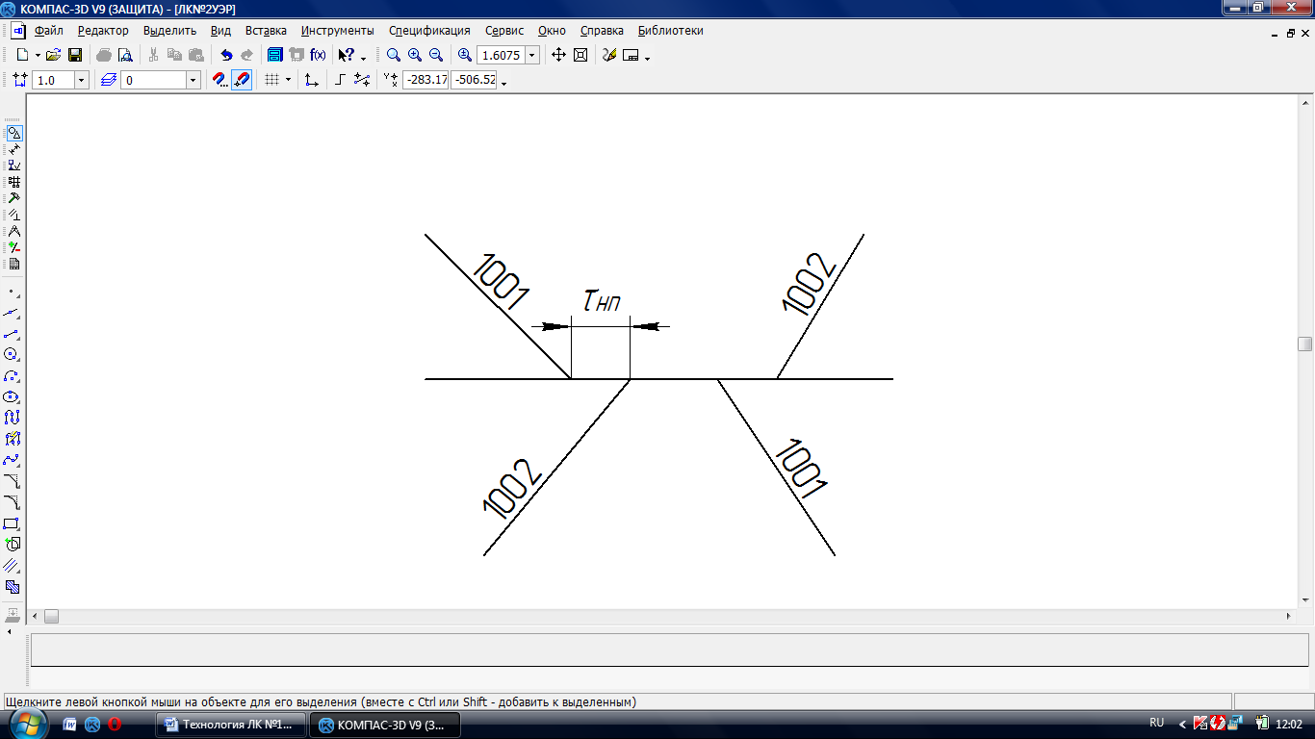Save the current document
The width and height of the screenshot is (1315, 739).
[x=74, y=55]
